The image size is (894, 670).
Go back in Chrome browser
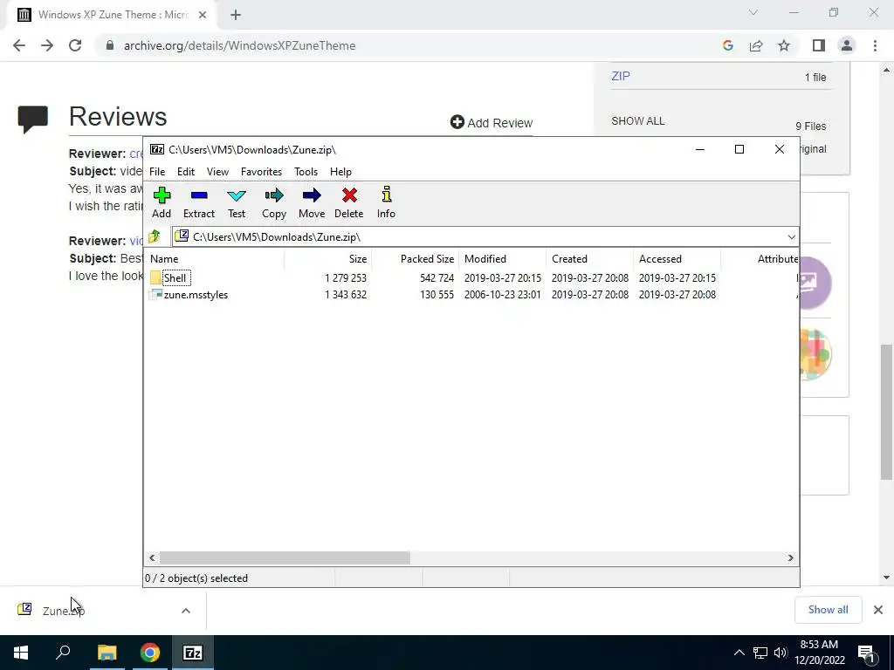tap(19, 45)
